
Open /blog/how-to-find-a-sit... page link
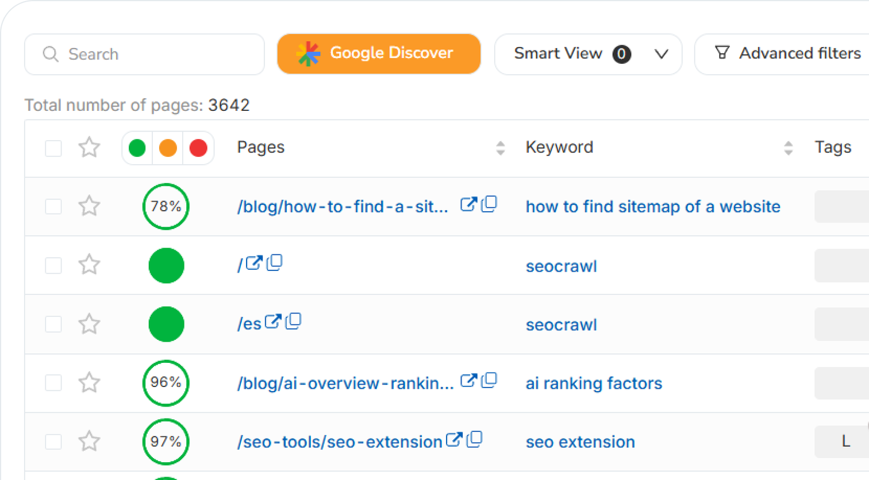pos(343,207)
